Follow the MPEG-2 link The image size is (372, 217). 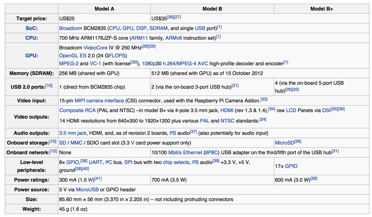(69, 63)
